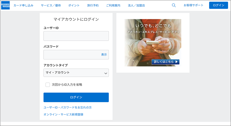Open オンライン・サービス新規登録 link
Screen dimensions: 231x126
(x=63, y=114)
